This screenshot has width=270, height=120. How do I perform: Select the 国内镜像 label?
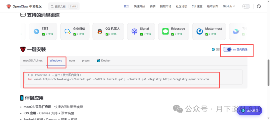242,49
